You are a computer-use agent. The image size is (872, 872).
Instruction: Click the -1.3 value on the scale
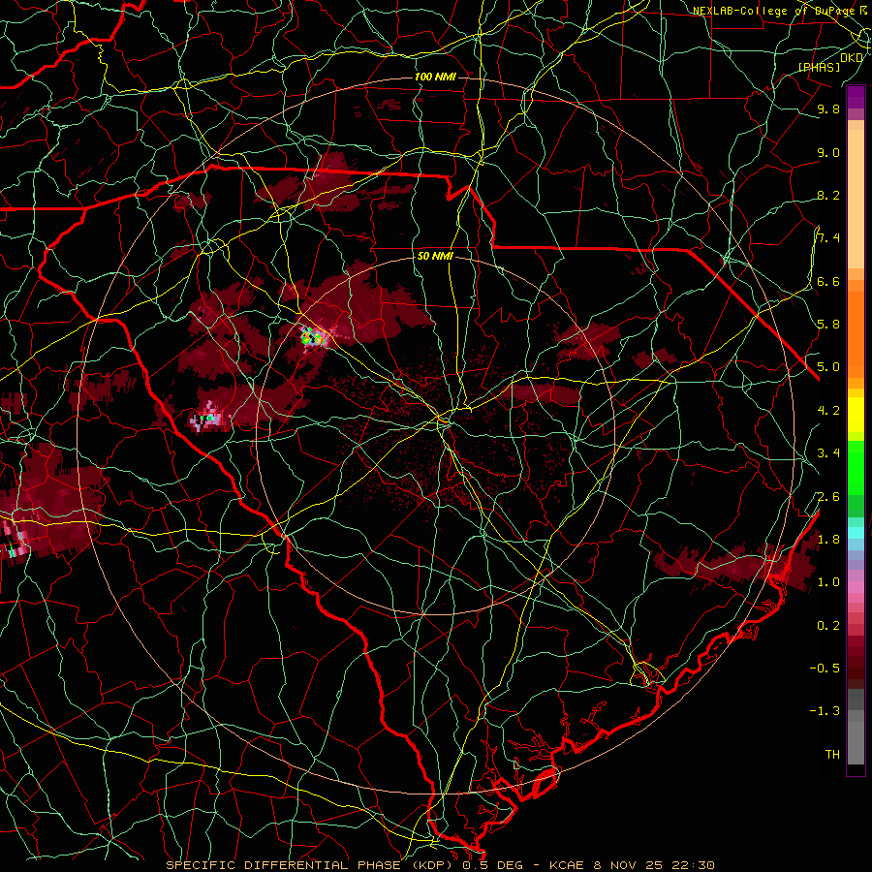coord(825,711)
